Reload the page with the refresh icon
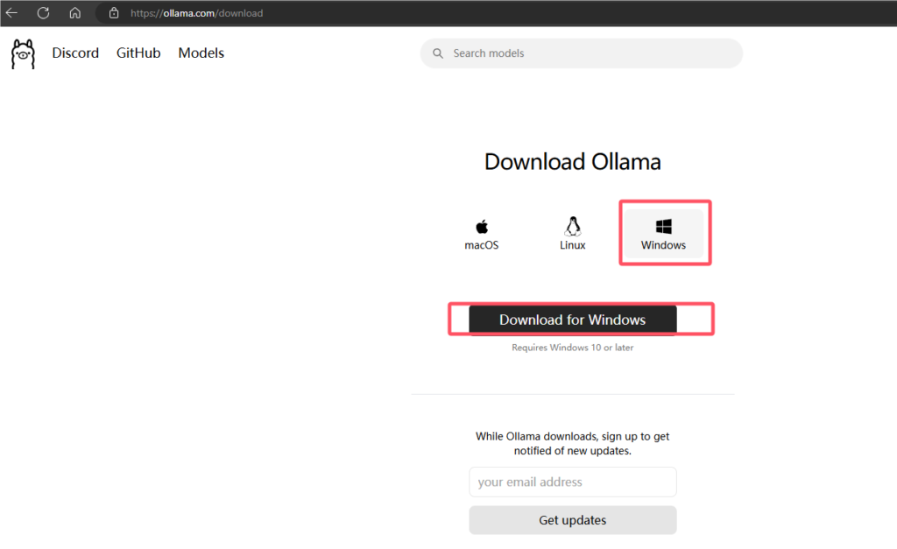 44,12
